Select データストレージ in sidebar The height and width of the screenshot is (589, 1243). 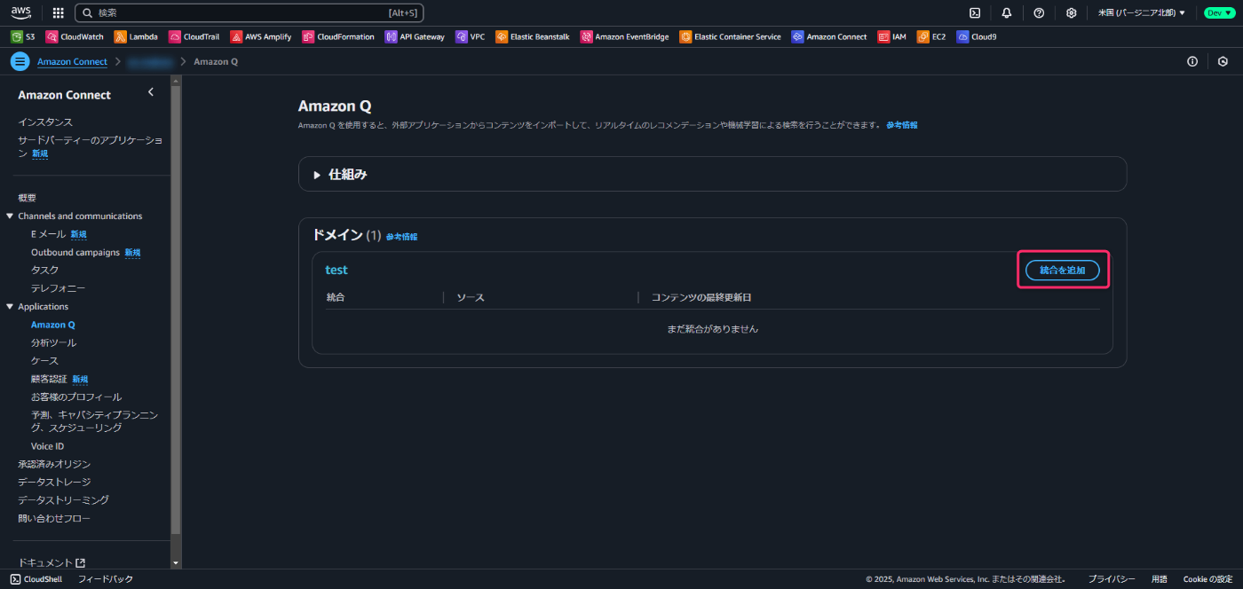coord(54,482)
